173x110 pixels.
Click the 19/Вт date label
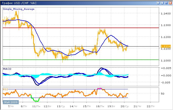click(x=111, y=106)
